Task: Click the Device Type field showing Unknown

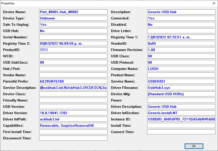Action: point(73,18)
